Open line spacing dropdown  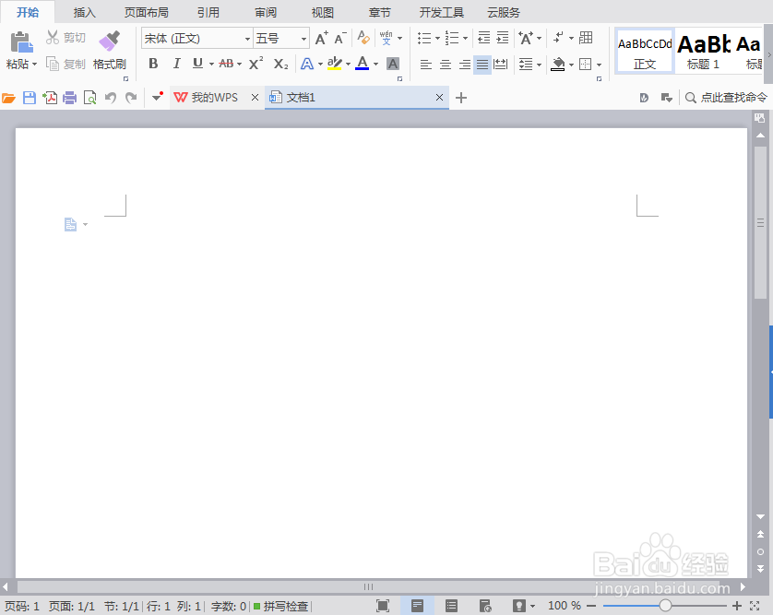[539, 65]
